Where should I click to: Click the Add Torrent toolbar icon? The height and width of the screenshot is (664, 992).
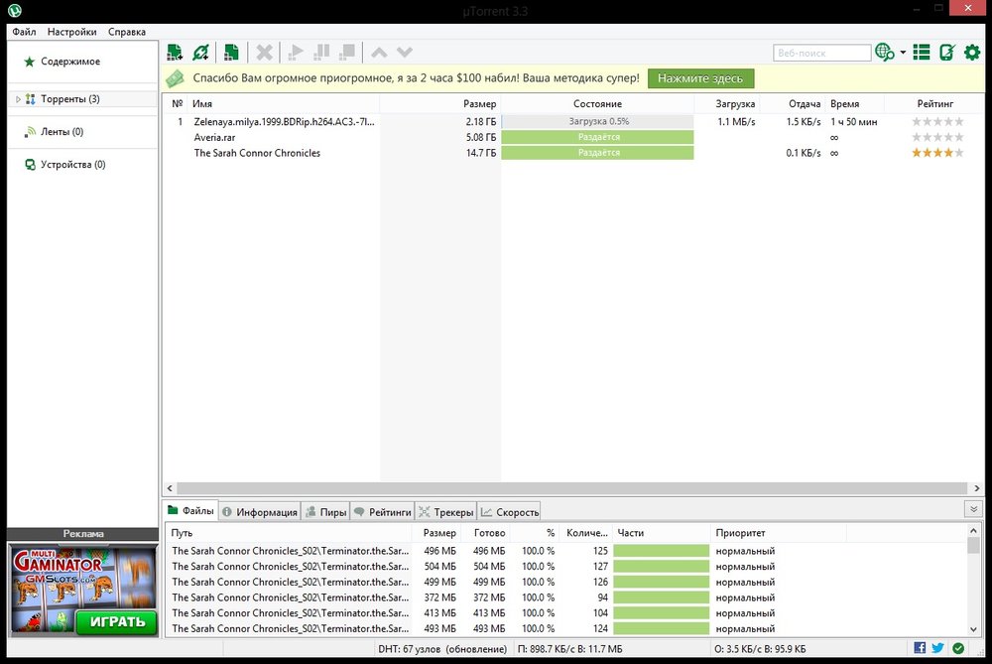click(175, 53)
